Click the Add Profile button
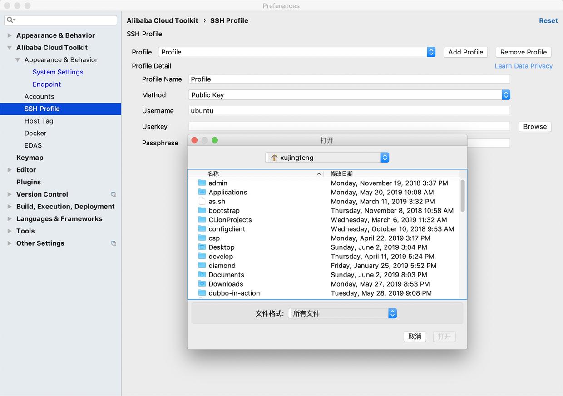563x396 pixels. pos(466,52)
